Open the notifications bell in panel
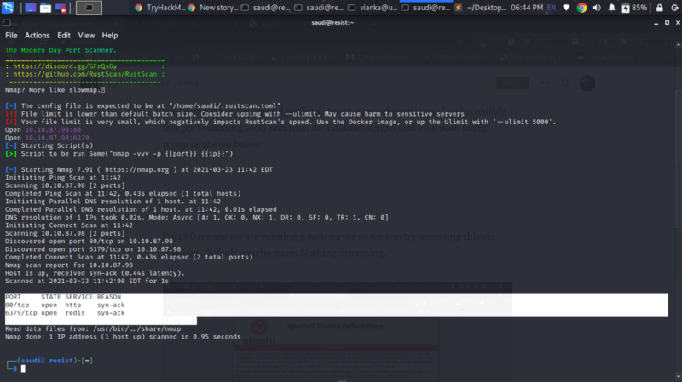The image size is (682, 382). pyautogui.click(x=611, y=8)
